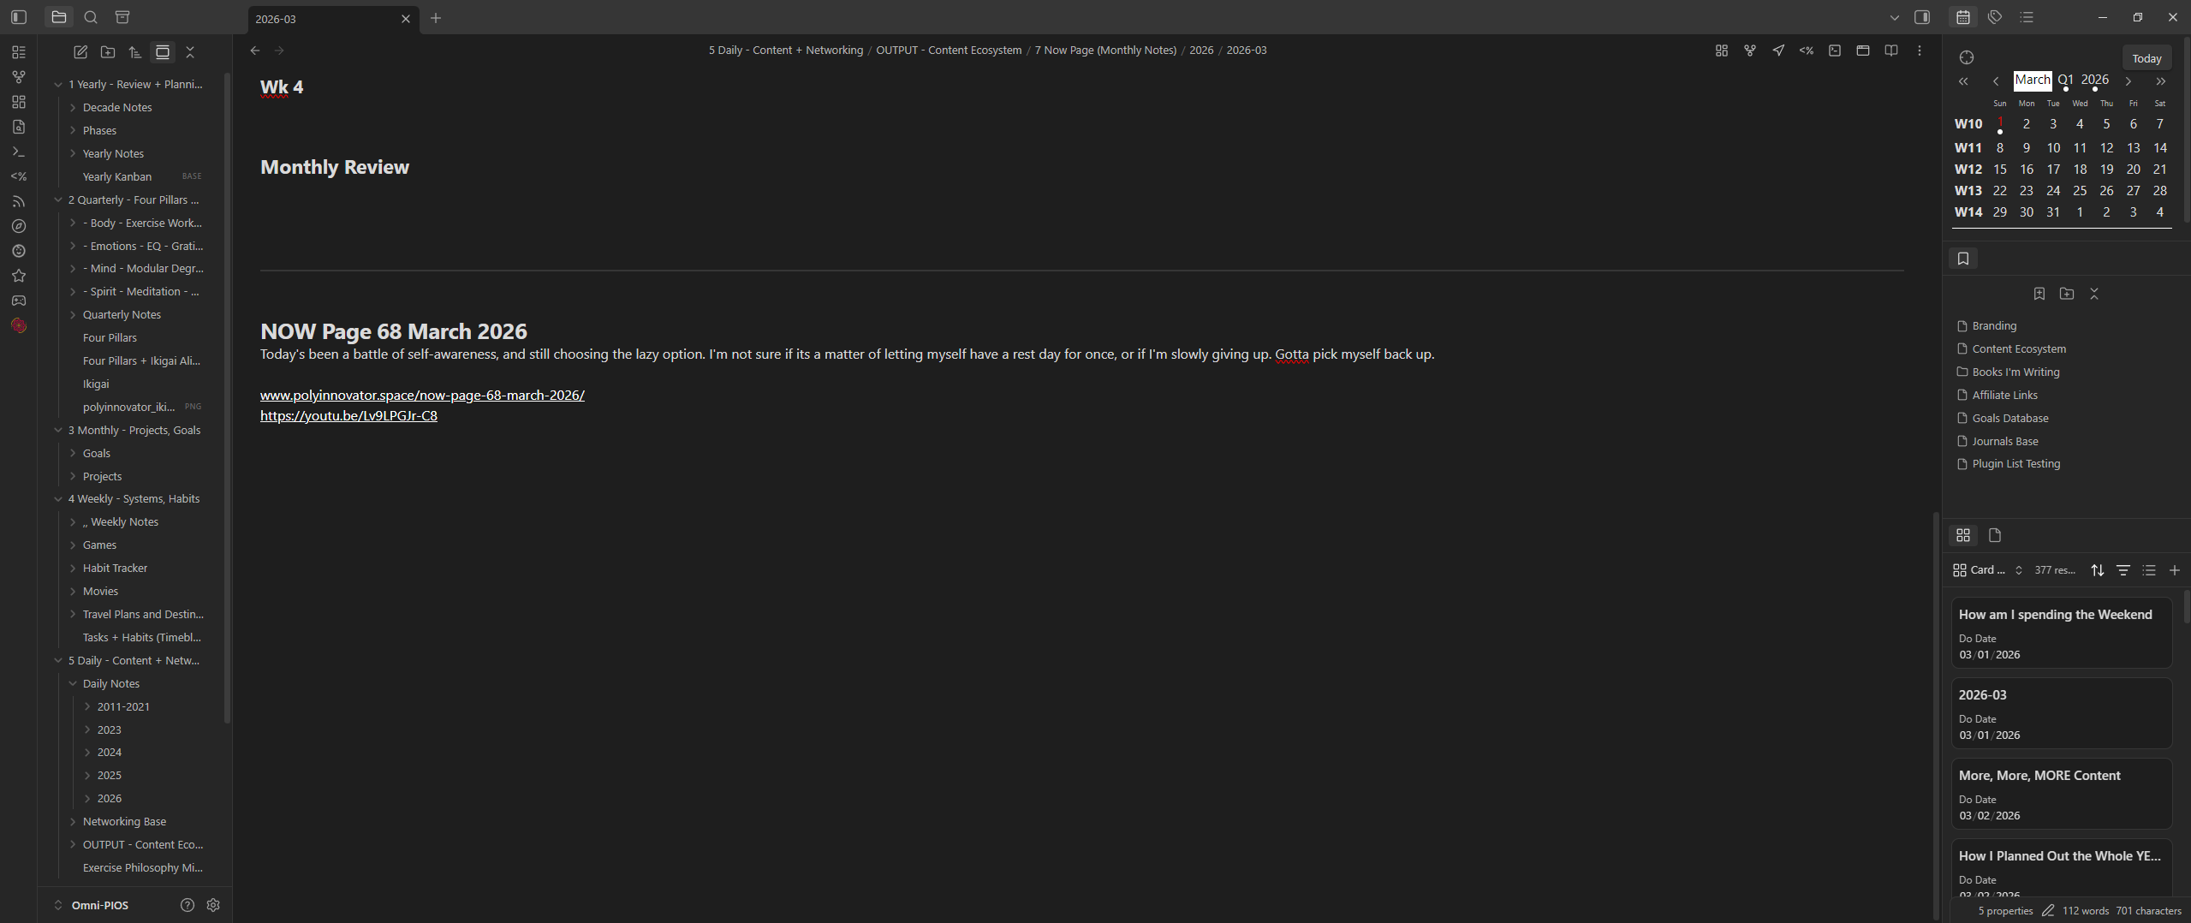
Task: Select March 17 in the calendar
Action: click(x=2053, y=170)
